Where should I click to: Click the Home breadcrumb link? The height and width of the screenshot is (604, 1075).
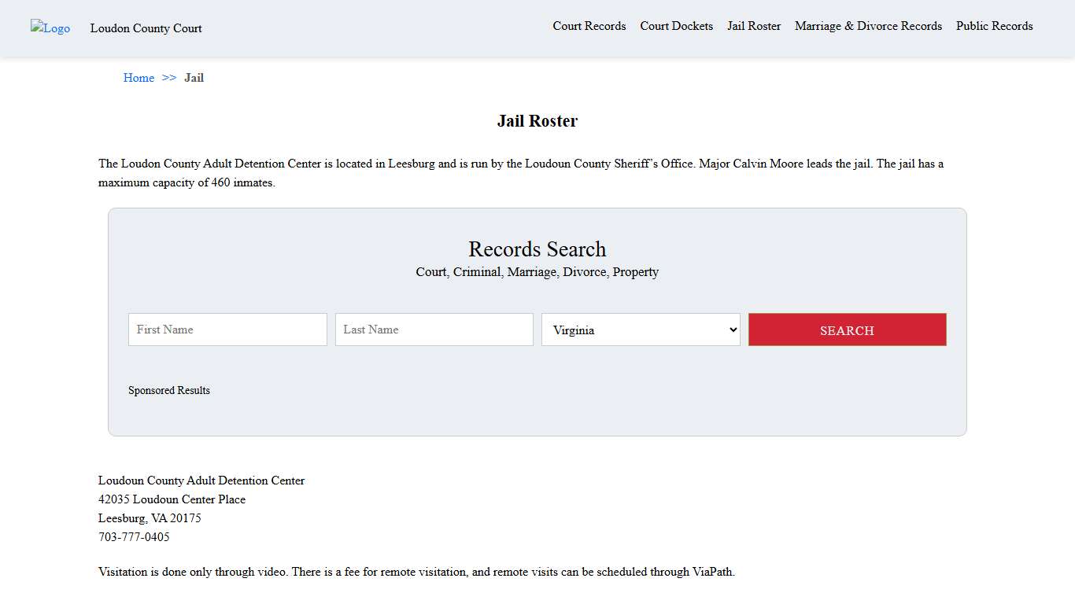pyautogui.click(x=139, y=78)
